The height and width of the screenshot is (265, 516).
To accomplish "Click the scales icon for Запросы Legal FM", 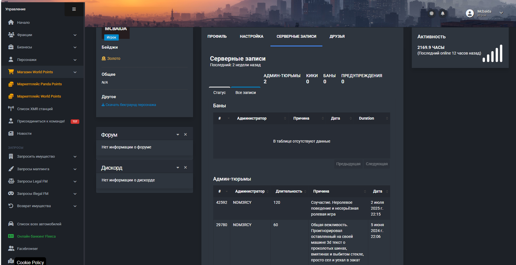I will click(11, 181).
